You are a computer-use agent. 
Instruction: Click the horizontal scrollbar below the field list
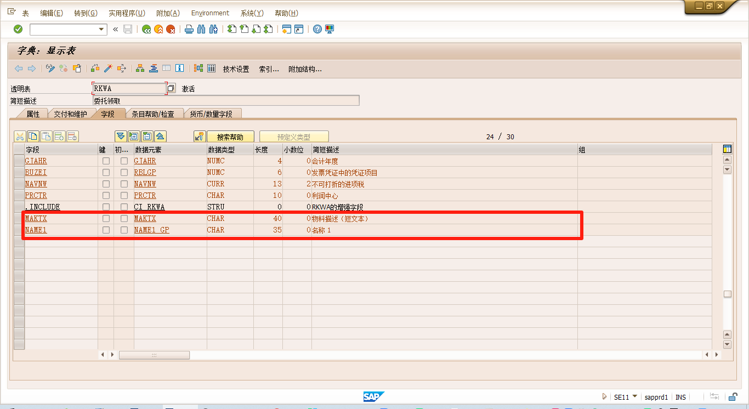(x=154, y=355)
